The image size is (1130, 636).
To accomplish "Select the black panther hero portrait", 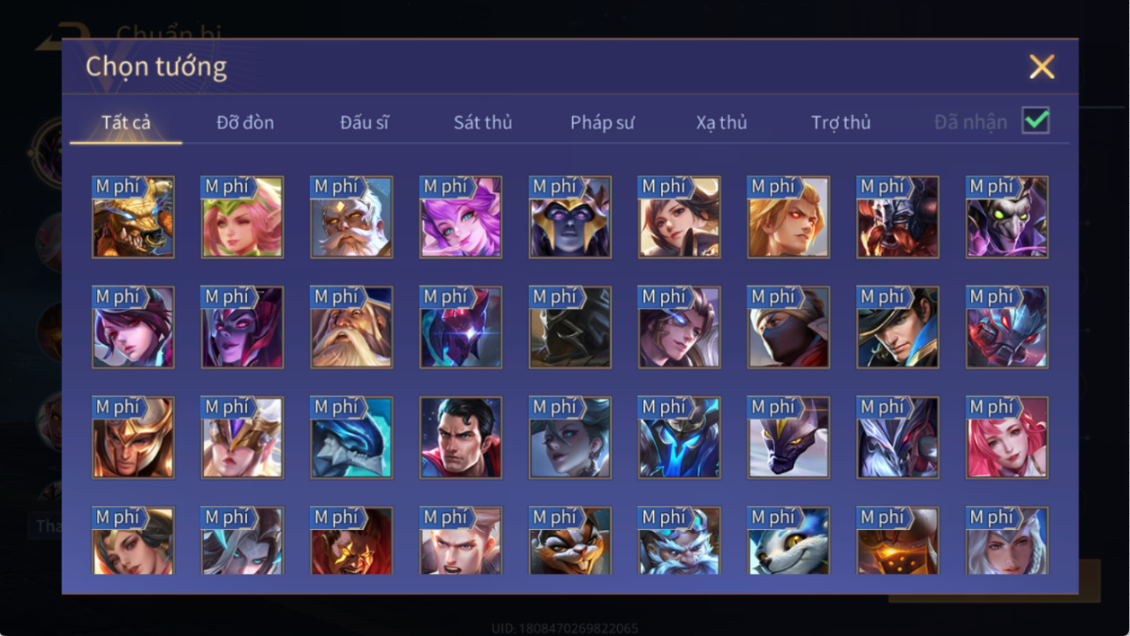I will tap(789, 437).
